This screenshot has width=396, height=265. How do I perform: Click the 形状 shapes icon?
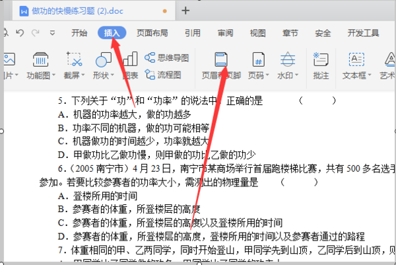(x=104, y=59)
